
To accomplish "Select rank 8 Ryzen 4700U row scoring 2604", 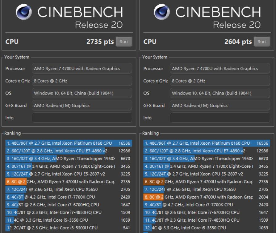I will click(207, 197).
